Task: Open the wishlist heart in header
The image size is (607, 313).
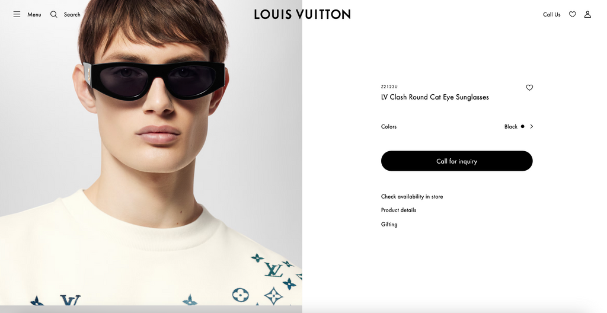Action: [572, 14]
